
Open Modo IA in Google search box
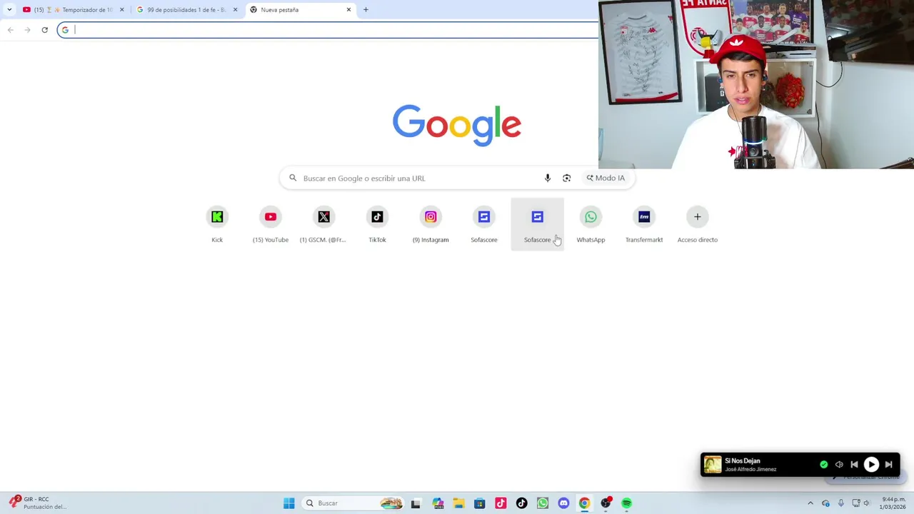pos(606,178)
